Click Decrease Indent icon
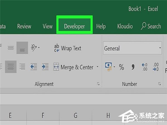167x125 pixels. [x=34, y=67]
